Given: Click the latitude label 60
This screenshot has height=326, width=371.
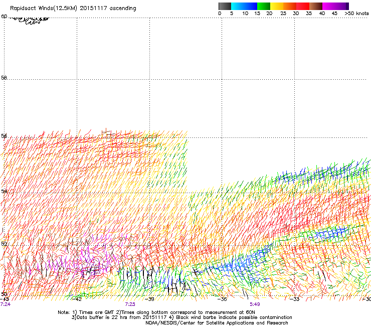Looking at the screenshot, I should 4,17.
